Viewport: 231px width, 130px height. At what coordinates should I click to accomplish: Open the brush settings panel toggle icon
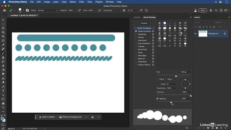coord(27,10)
